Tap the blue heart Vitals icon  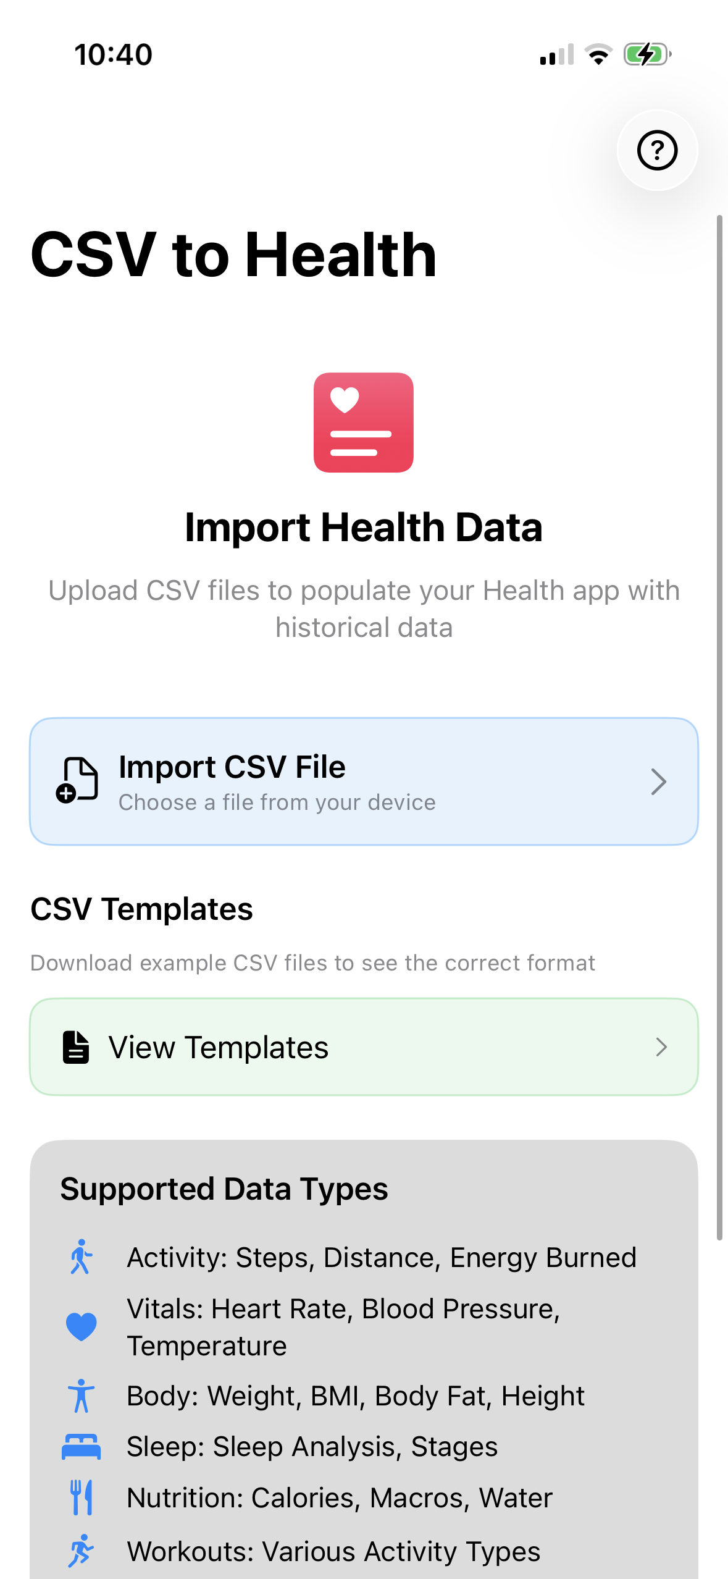82,1326
